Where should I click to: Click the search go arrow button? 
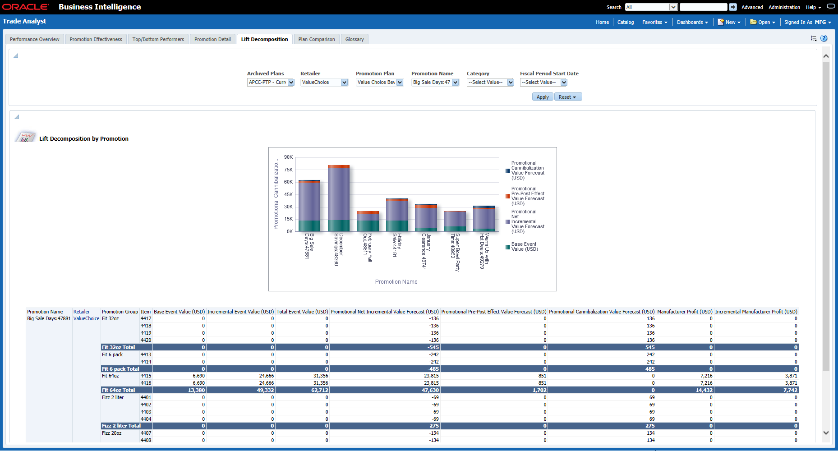(x=733, y=7)
